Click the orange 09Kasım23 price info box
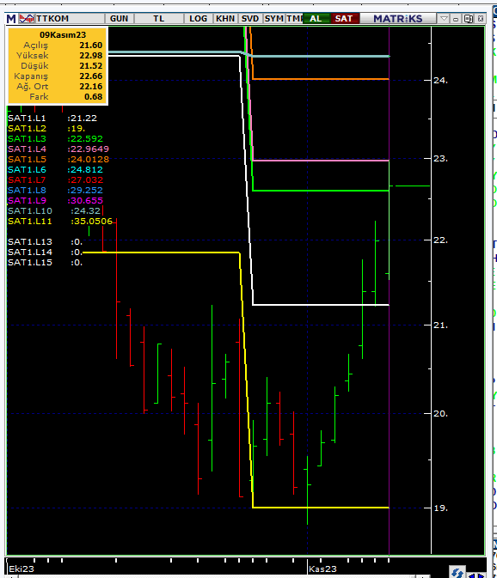Viewport: 497px width, 578px height. 58,66
